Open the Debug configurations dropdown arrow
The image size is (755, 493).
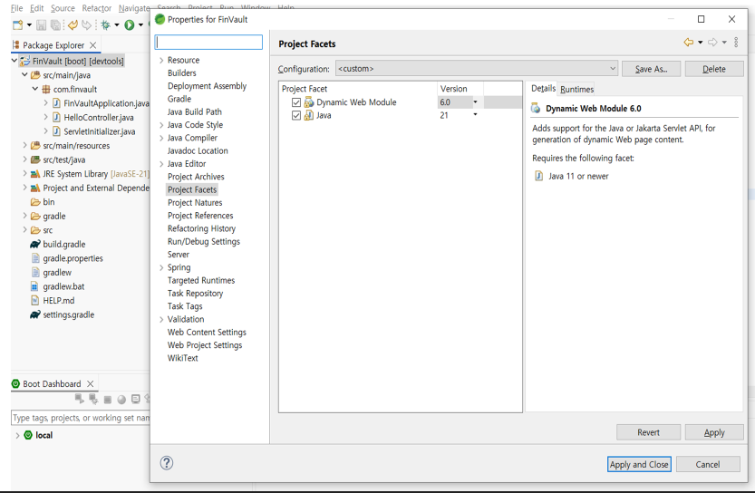coord(117,25)
